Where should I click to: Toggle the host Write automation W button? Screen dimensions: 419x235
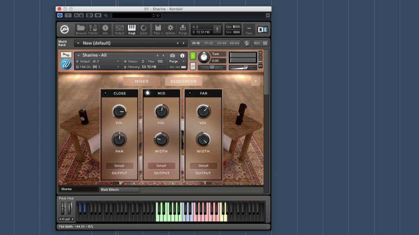point(81,15)
